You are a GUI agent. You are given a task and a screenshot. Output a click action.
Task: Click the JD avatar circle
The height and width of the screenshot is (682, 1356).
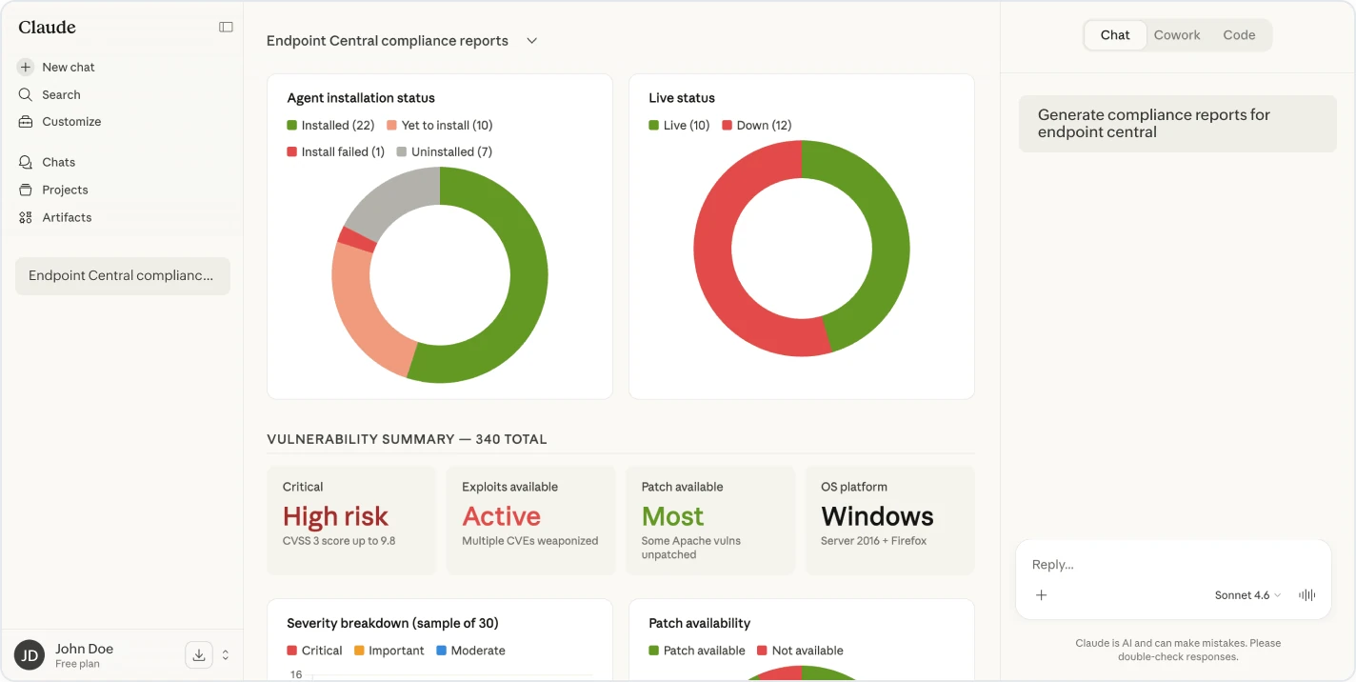30,655
